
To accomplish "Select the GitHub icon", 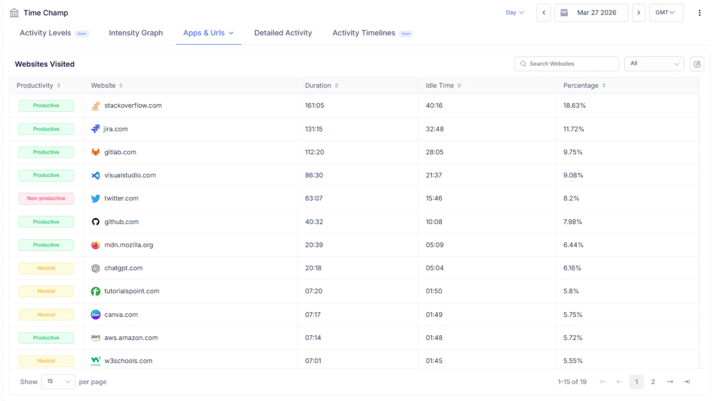I will 95,222.
